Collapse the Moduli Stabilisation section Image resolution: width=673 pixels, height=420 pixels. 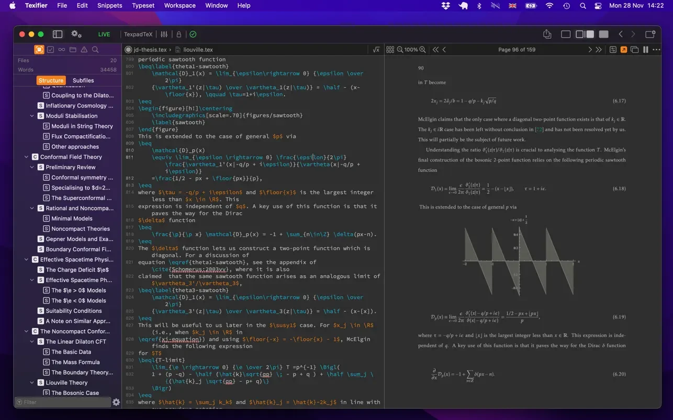[32, 116]
